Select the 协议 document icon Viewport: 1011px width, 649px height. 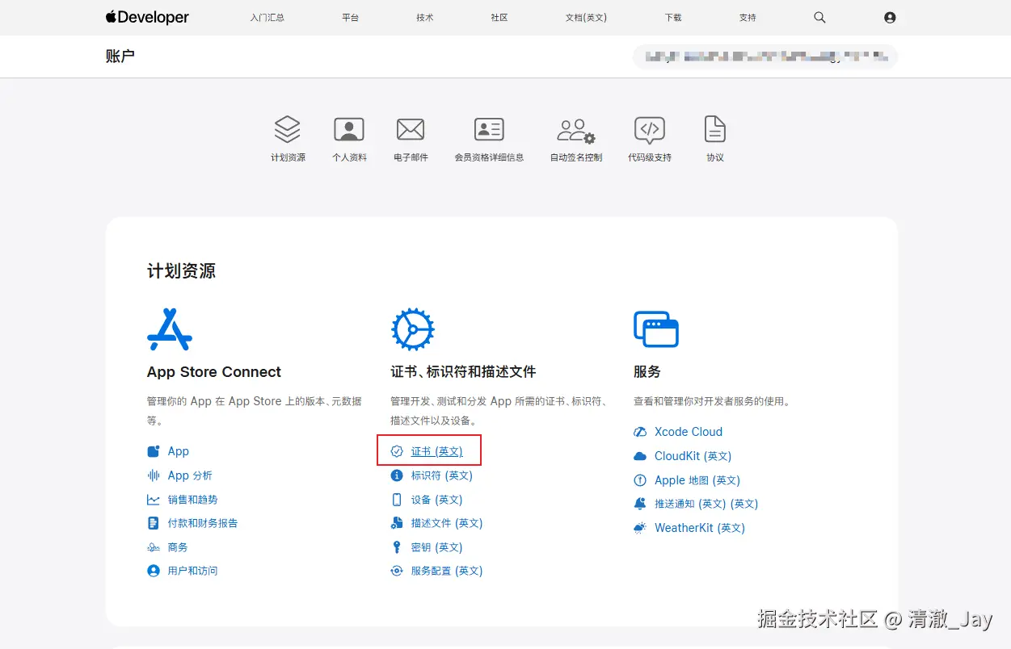715,129
